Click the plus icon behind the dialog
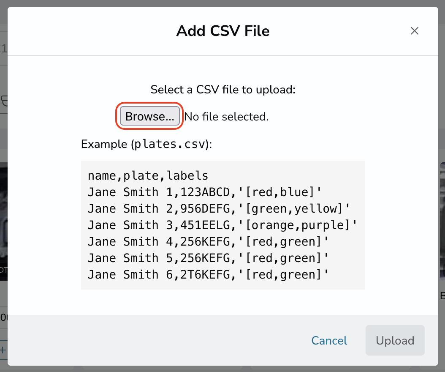The image size is (445, 372). (3, 350)
